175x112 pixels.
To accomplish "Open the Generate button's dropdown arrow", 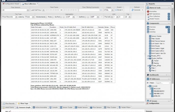I will pyautogui.click(x=142, y=10).
